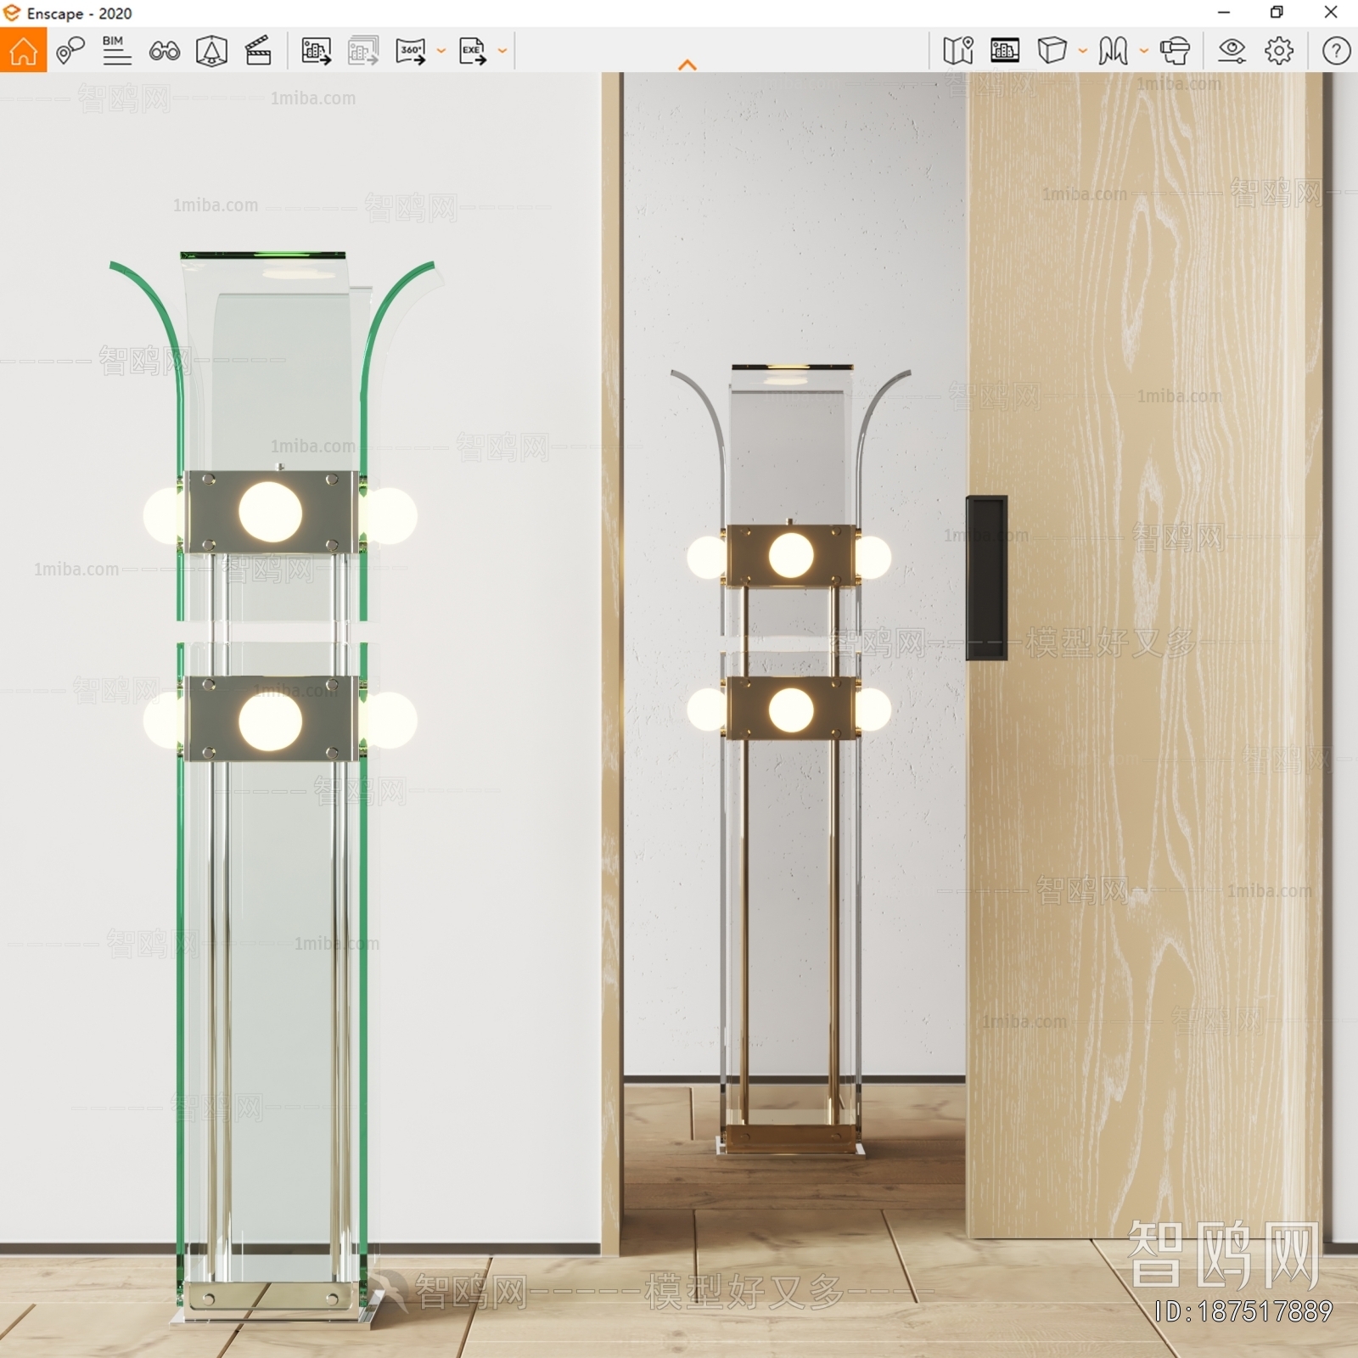Expand the 360 panorama export dropdown
1358x1358 pixels.
(441, 51)
